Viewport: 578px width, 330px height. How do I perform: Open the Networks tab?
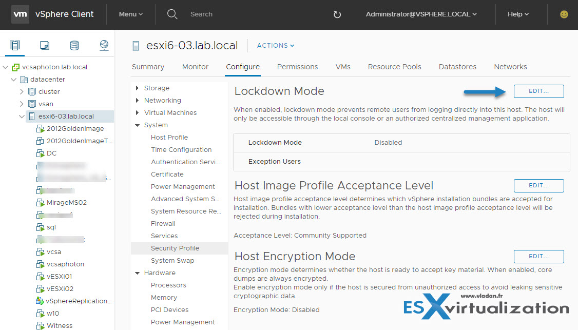pyautogui.click(x=511, y=67)
